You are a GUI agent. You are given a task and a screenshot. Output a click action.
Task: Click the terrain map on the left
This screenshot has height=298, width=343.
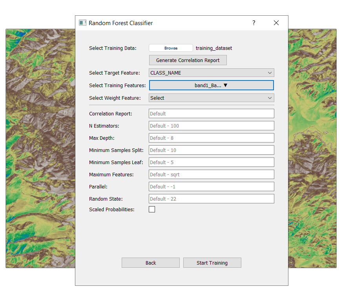click(40, 148)
